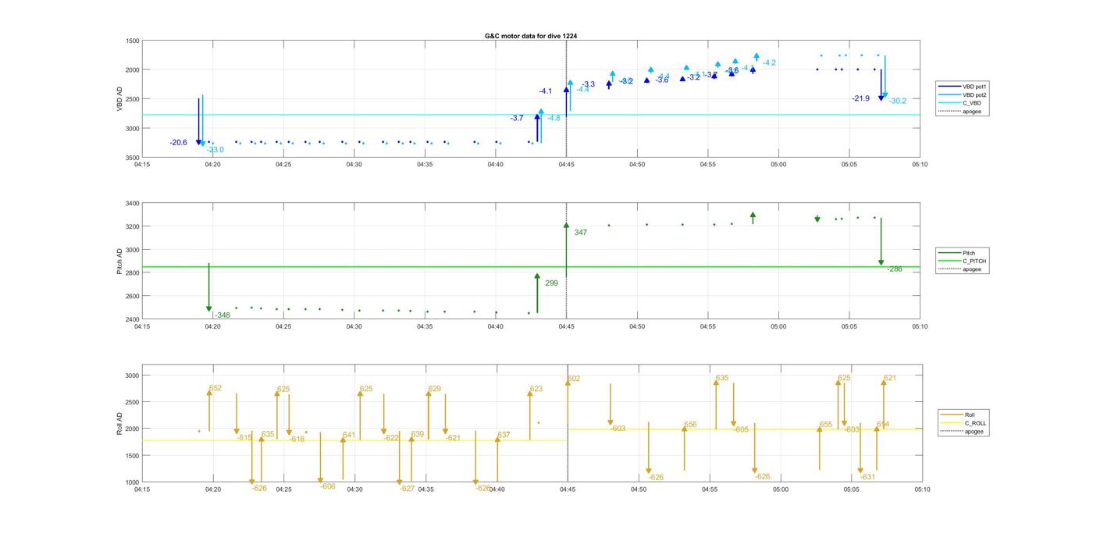
Task: Click the "05:10" x-axis tick under VBD plot
Action: click(920, 165)
